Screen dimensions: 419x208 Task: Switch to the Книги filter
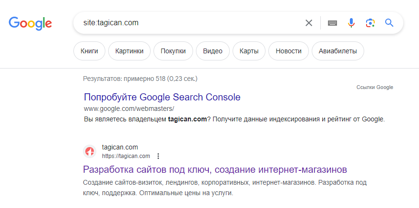tap(89, 51)
